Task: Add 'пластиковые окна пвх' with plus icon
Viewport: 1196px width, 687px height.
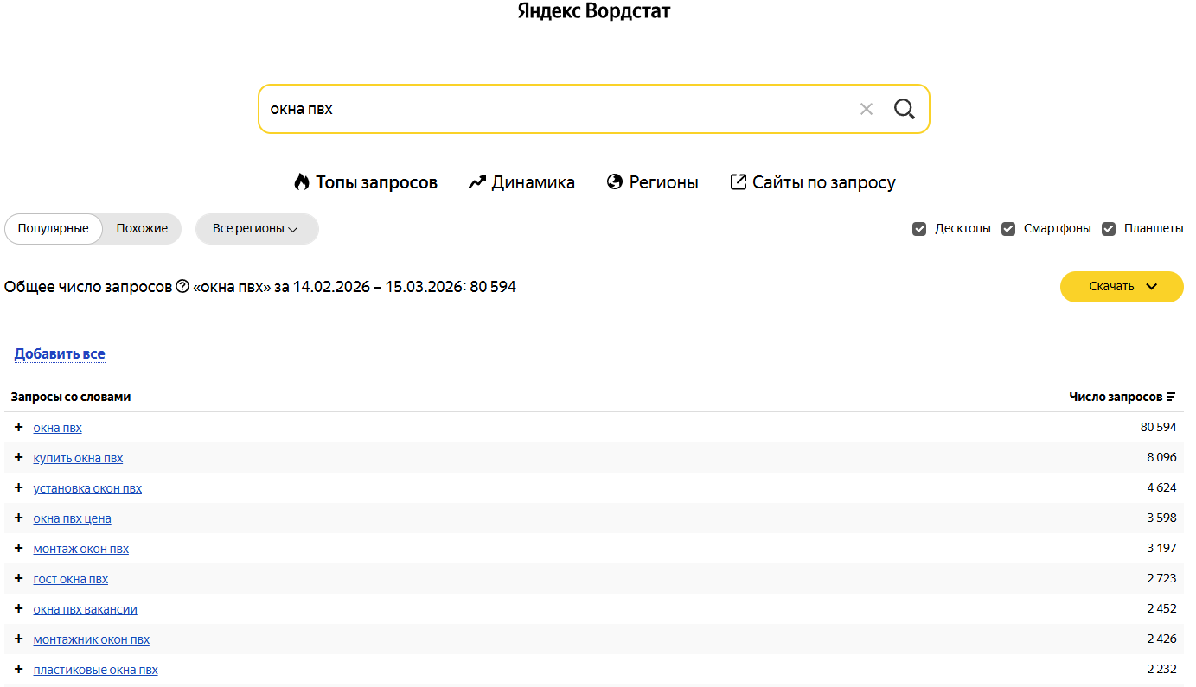Action: click(x=19, y=669)
